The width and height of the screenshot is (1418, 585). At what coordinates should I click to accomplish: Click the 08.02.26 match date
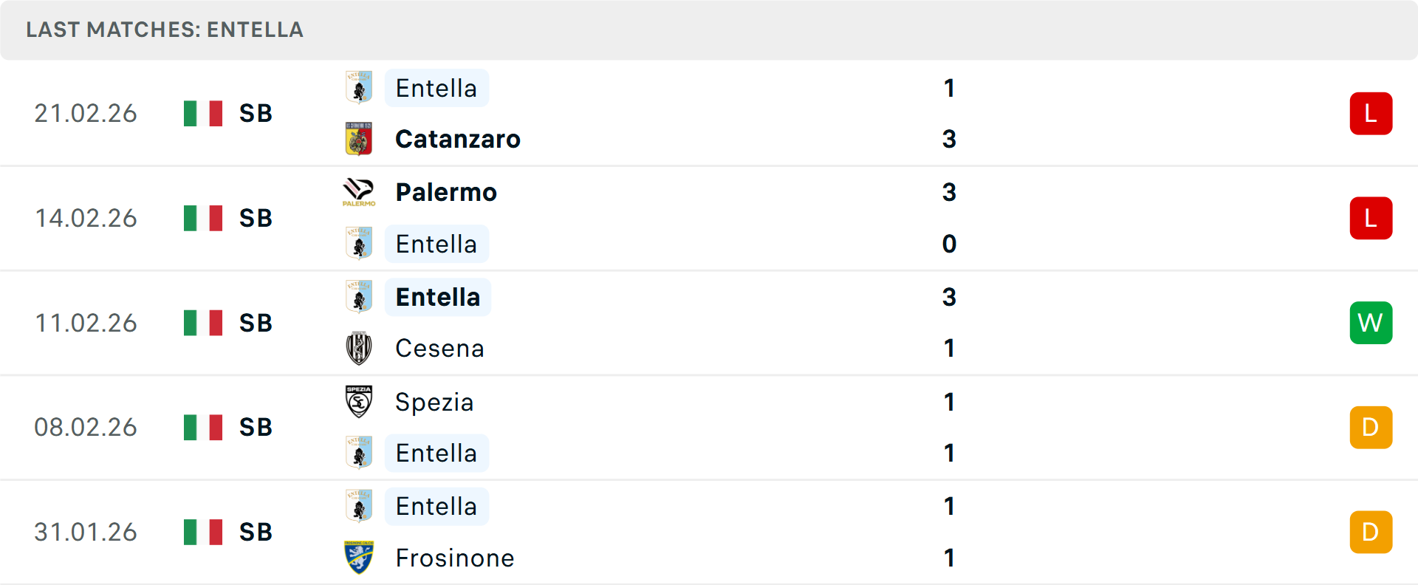(x=86, y=427)
